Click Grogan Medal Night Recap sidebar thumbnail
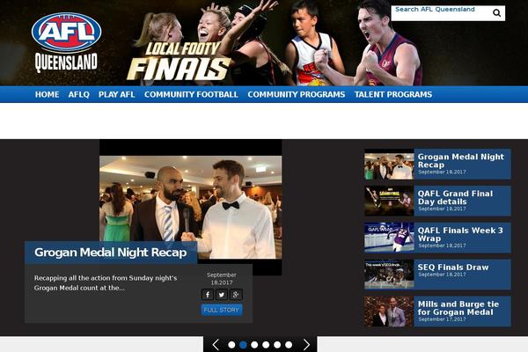The image size is (528, 352). tap(389, 164)
